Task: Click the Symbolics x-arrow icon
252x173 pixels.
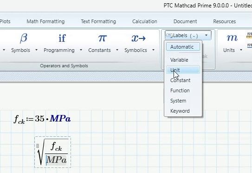Action: 139,38
